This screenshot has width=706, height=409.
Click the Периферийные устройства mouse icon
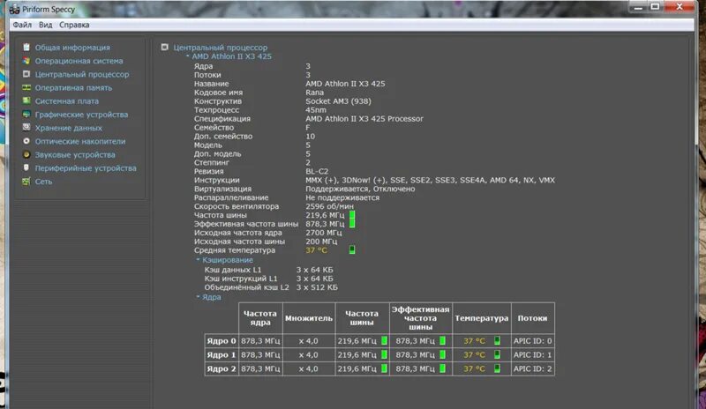[x=26, y=167]
